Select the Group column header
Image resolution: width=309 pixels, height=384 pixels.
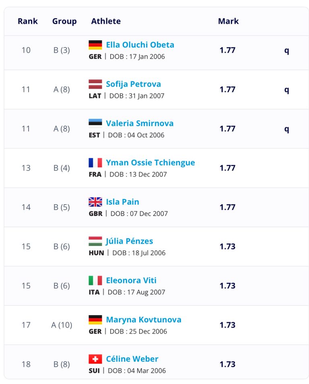[64, 21]
